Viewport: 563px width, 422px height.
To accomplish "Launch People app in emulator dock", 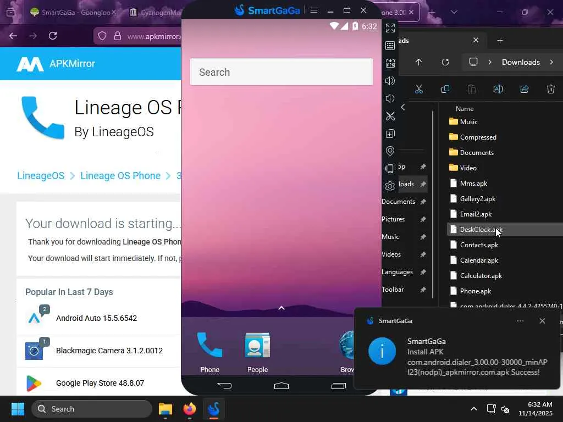I will click(257, 352).
